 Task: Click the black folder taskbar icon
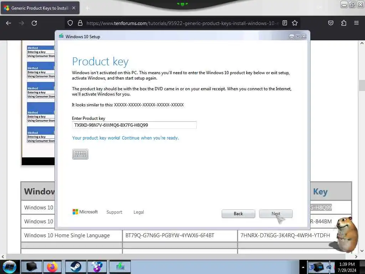31,267
